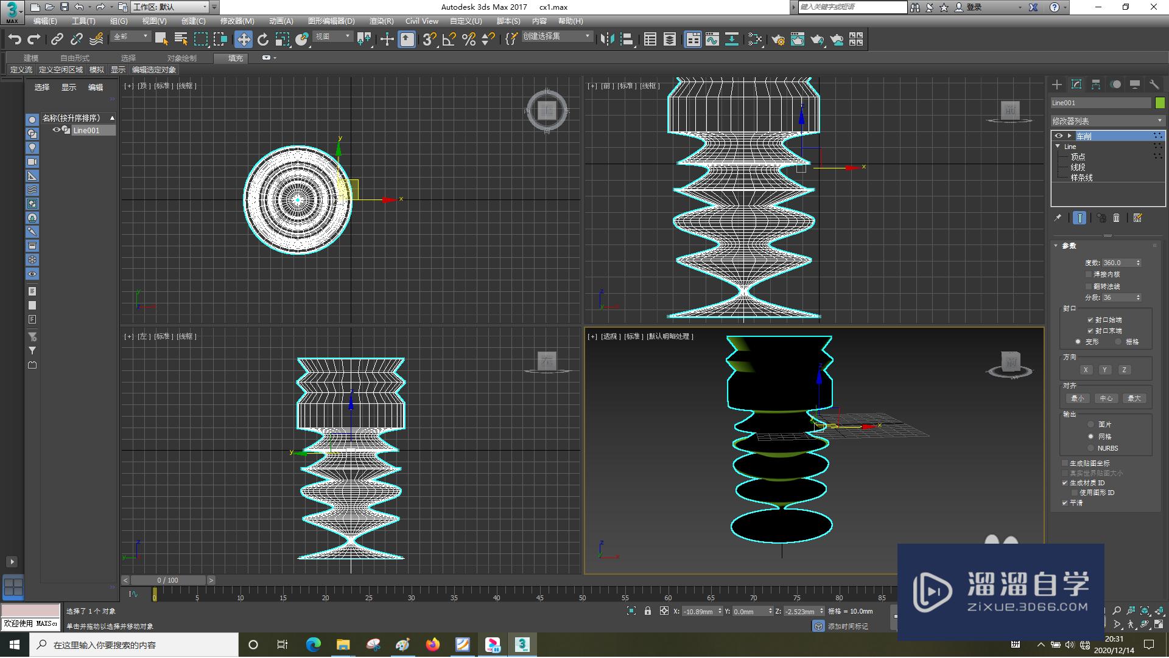Screen dimensions: 1169x658
Task: Expand the 车削 modifier sub-levels arrow
Action: coord(1070,136)
